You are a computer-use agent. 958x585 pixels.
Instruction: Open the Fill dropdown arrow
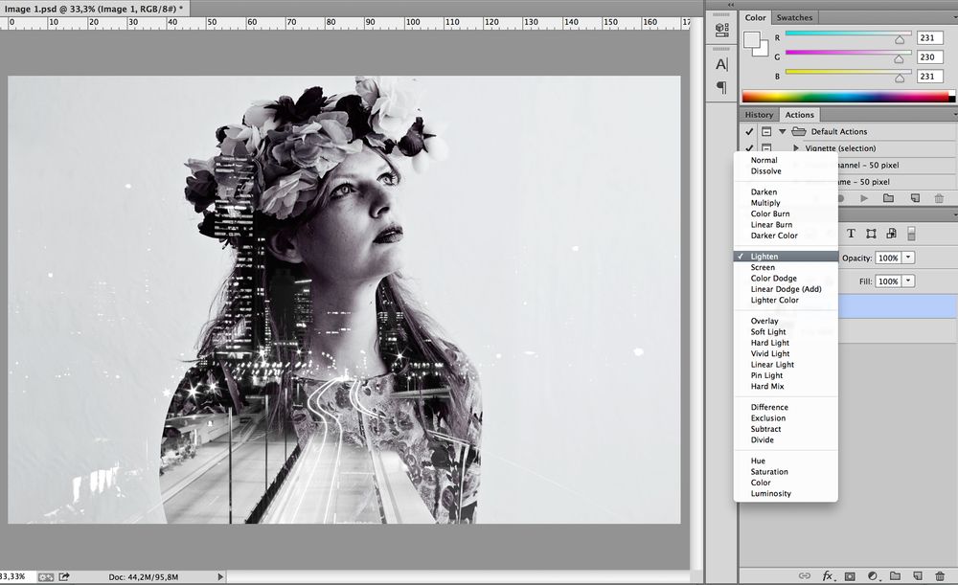click(908, 281)
